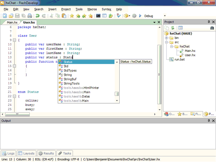Image resolution: width=216 pixels, height=162 pixels.
Task: Close the Output panel
Action: pos(213,121)
